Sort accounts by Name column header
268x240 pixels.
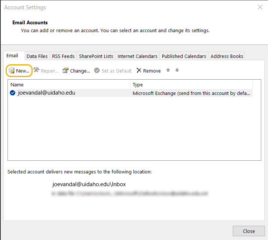coord(69,85)
